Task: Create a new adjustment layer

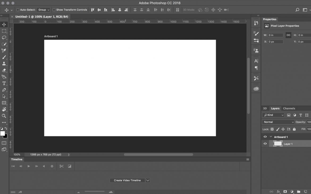Action: [x=292, y=191]
